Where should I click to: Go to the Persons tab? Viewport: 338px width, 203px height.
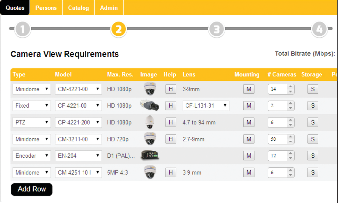click(x=46, y=8)
